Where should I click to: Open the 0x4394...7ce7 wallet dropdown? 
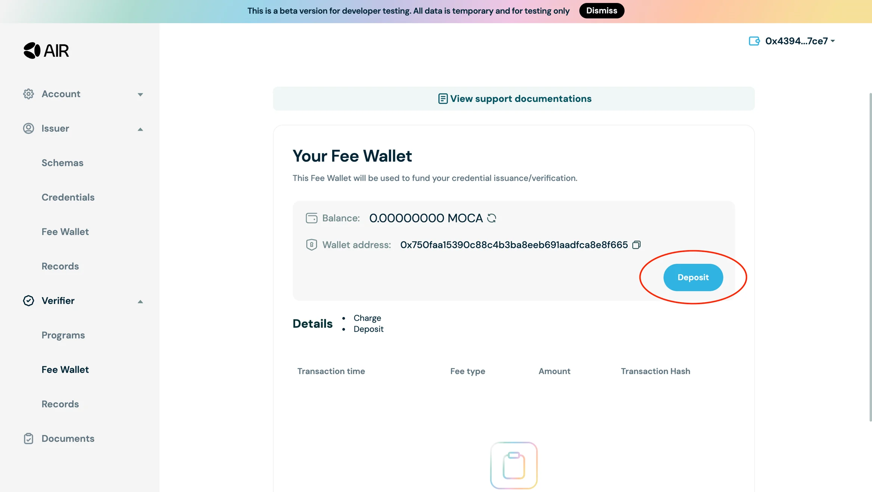click(x=833, y=41)
